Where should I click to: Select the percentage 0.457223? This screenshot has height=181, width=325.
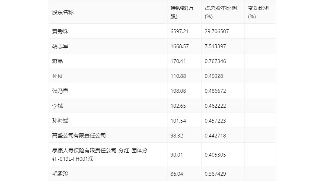[x=215, y=121]
